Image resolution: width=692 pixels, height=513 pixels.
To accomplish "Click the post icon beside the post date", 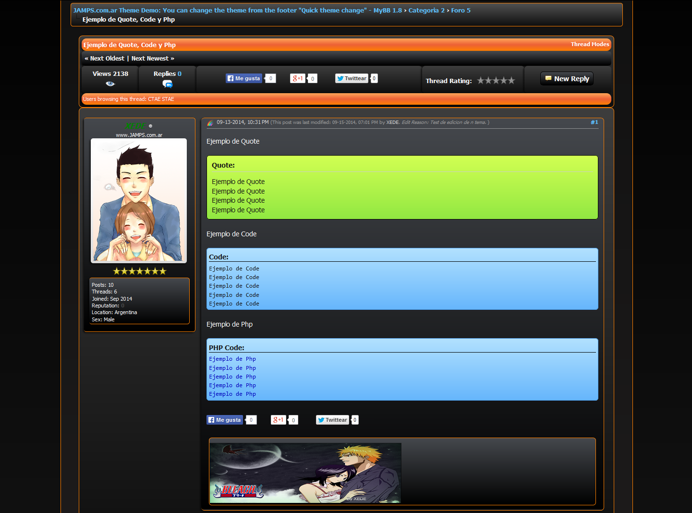I will tap(210, 123).
